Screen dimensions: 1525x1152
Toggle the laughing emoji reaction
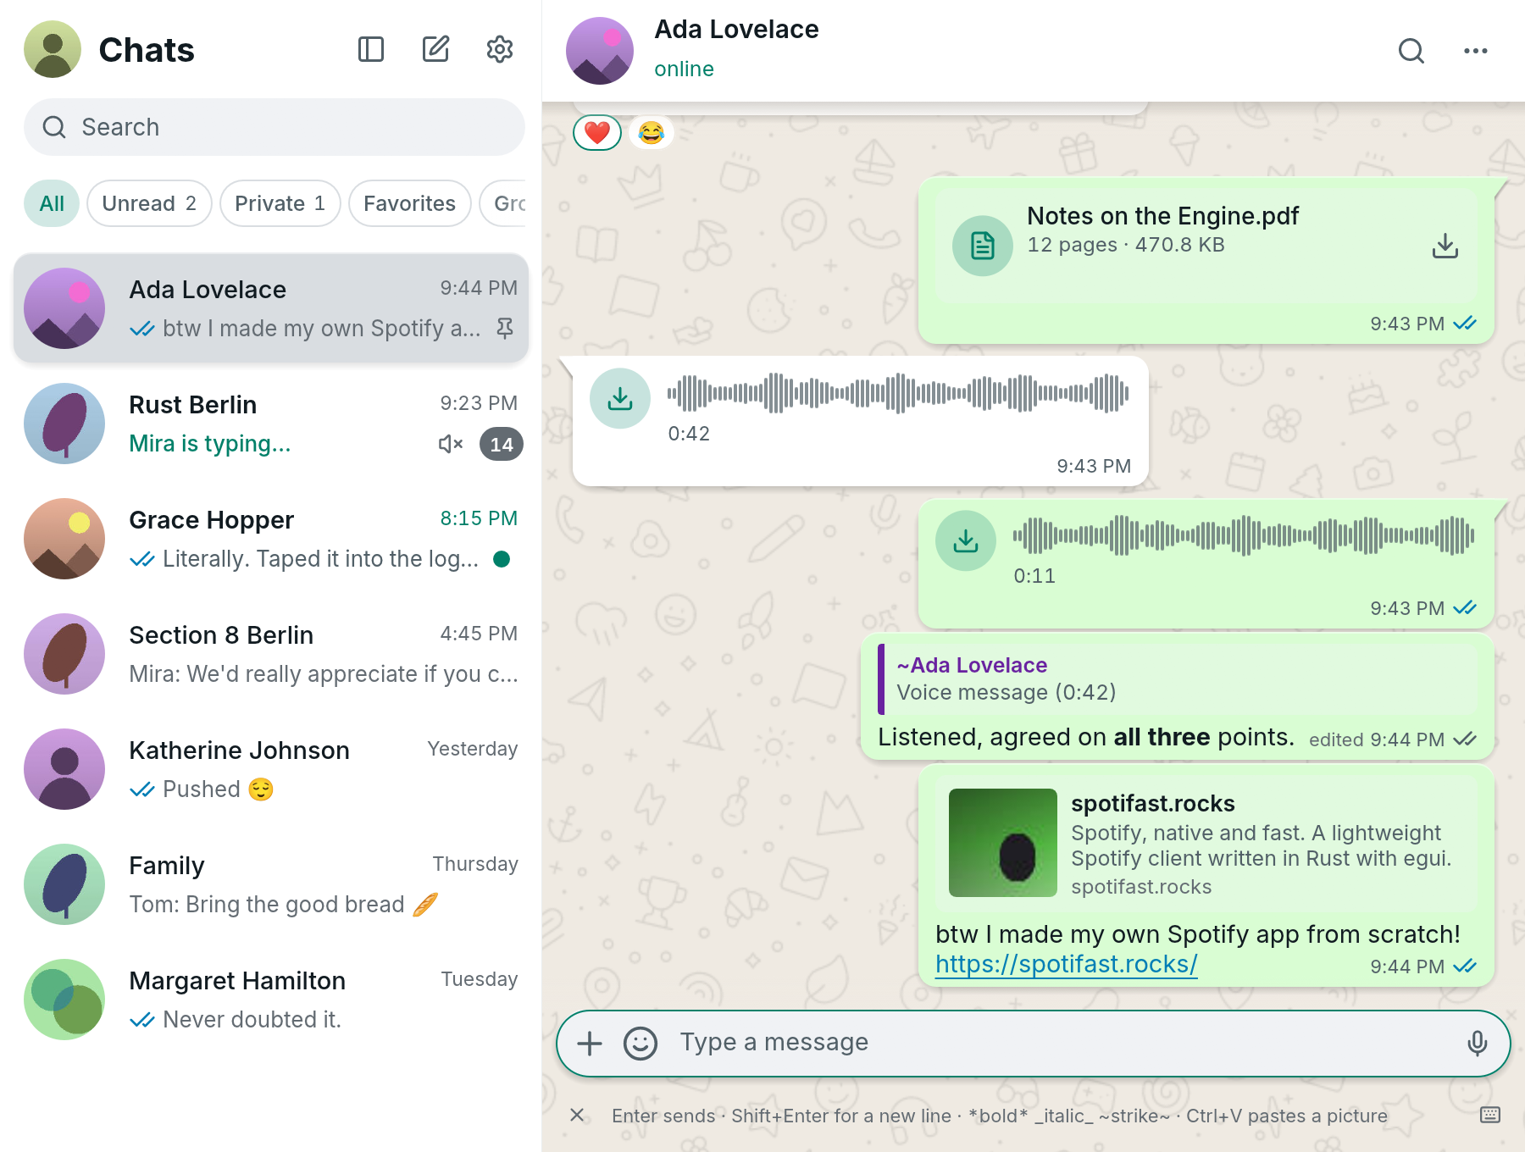coord(652,132)
